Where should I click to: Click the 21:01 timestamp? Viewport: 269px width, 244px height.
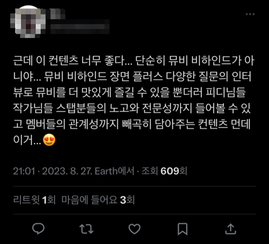click(x=24, y=171)
